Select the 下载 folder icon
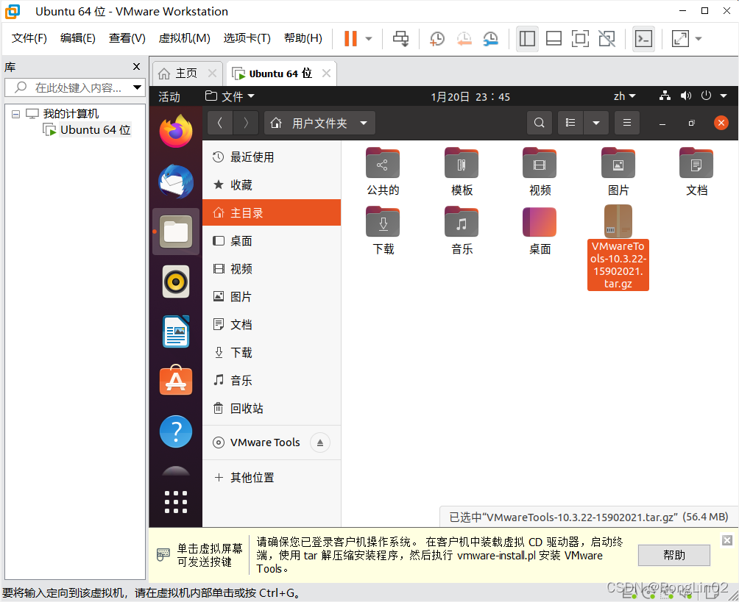This screenshot has width=739, height=602. (x=383, y=222)
